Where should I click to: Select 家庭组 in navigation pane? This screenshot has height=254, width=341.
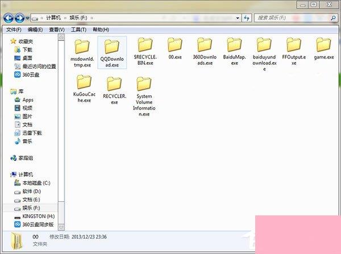(22, 158)
